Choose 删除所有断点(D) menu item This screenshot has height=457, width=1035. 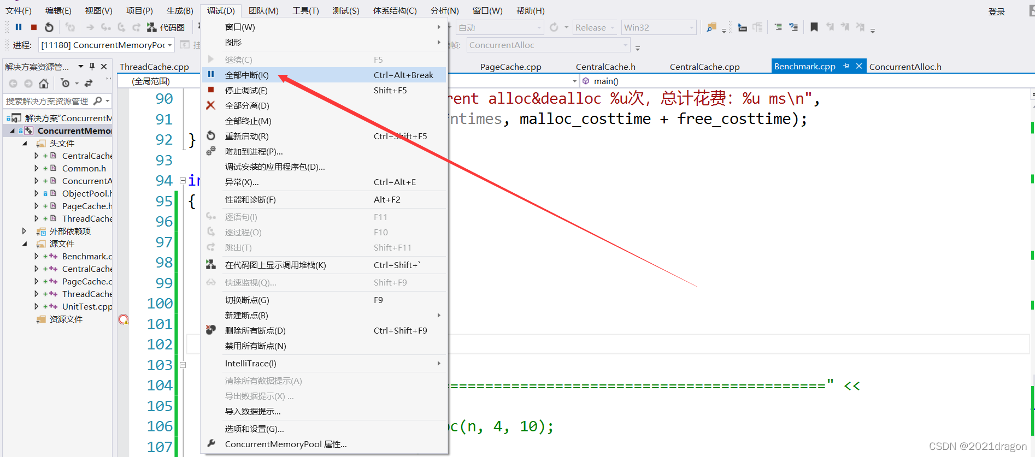(x=324, y=330)
